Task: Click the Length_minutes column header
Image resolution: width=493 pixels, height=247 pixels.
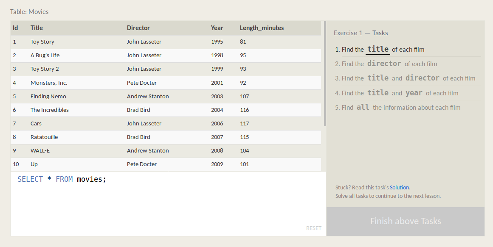Action: 262,28
